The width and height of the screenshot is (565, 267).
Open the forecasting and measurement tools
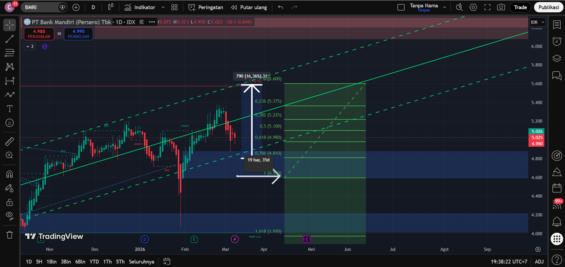10,81
